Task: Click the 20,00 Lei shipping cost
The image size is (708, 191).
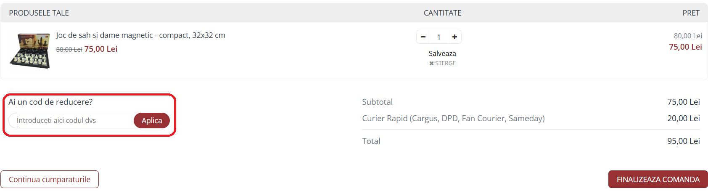Action: pyautogui.click(x=683, y=118)
